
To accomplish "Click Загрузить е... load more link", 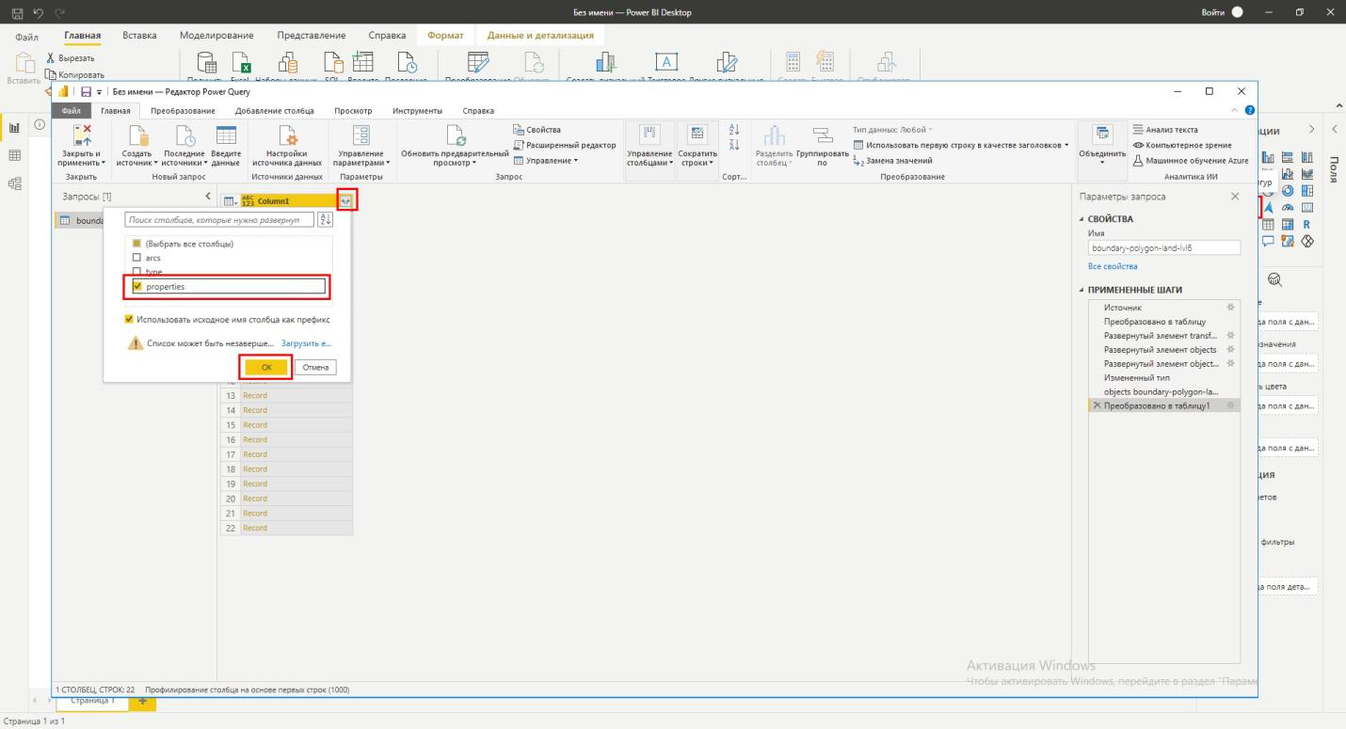I will click(x=306, y=344).
